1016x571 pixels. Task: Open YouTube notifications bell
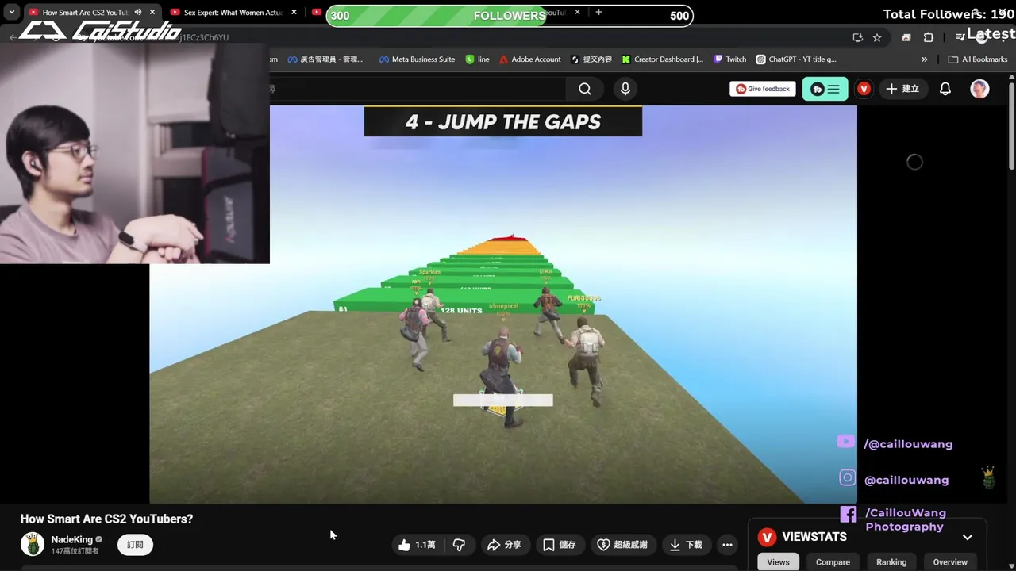(945, 89)
